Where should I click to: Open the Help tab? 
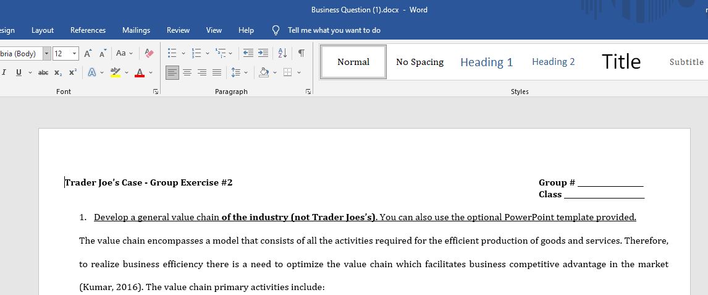[246, 30]
